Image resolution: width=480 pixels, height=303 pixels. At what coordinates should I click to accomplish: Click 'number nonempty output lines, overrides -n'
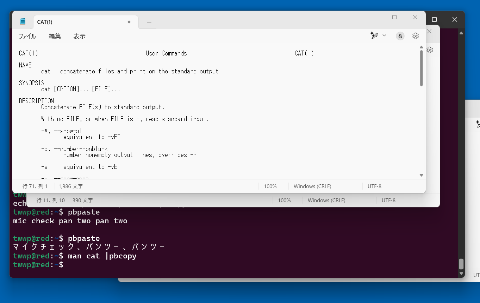pyautogui.click(x=130, y=155)
